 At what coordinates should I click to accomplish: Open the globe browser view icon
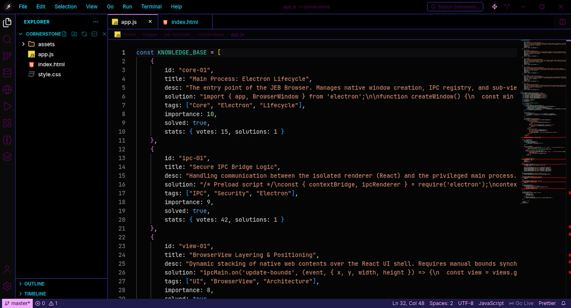point(7,89)
